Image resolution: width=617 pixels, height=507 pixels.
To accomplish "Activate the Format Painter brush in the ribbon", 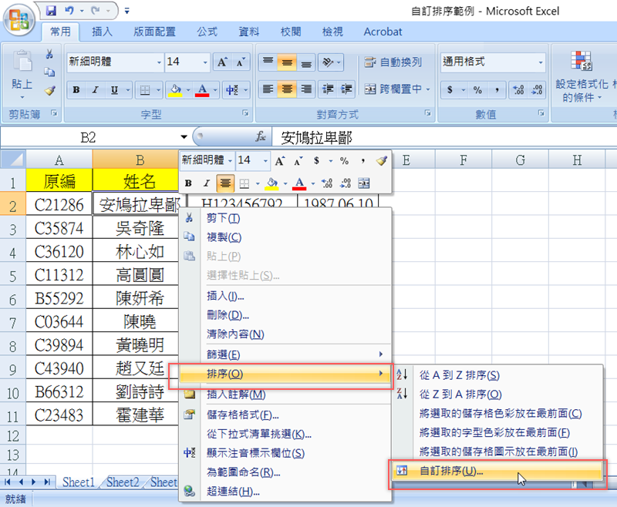I will click(x=49, y=91).
